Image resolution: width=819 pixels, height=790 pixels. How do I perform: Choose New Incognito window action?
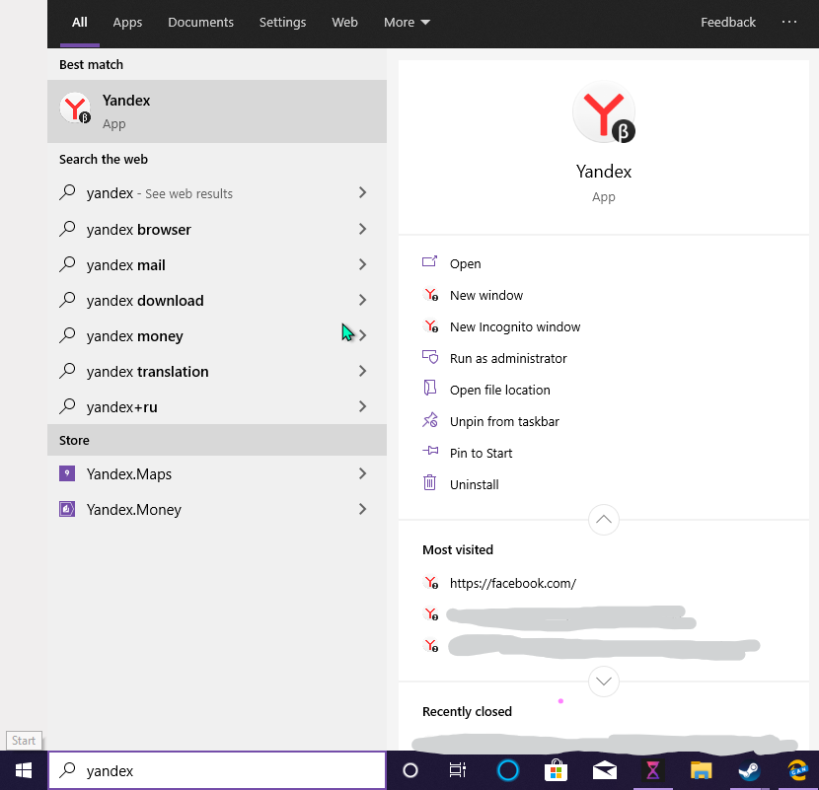[x=515, y=326]
